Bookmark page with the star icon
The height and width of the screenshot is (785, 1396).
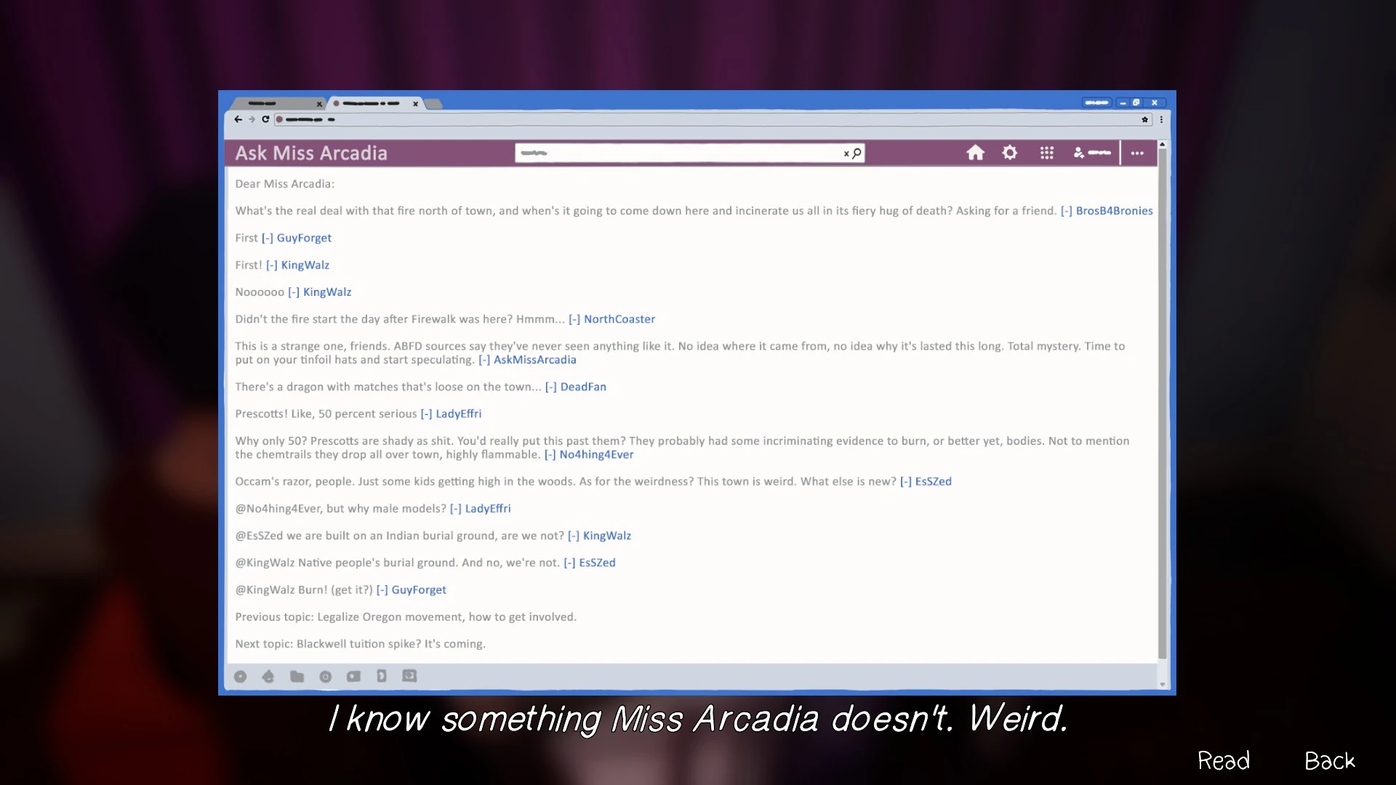tap(1144, 119)
